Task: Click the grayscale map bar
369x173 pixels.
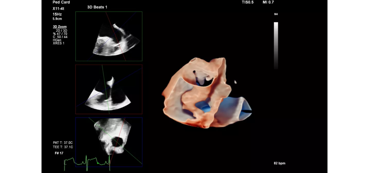Action: 276,45
